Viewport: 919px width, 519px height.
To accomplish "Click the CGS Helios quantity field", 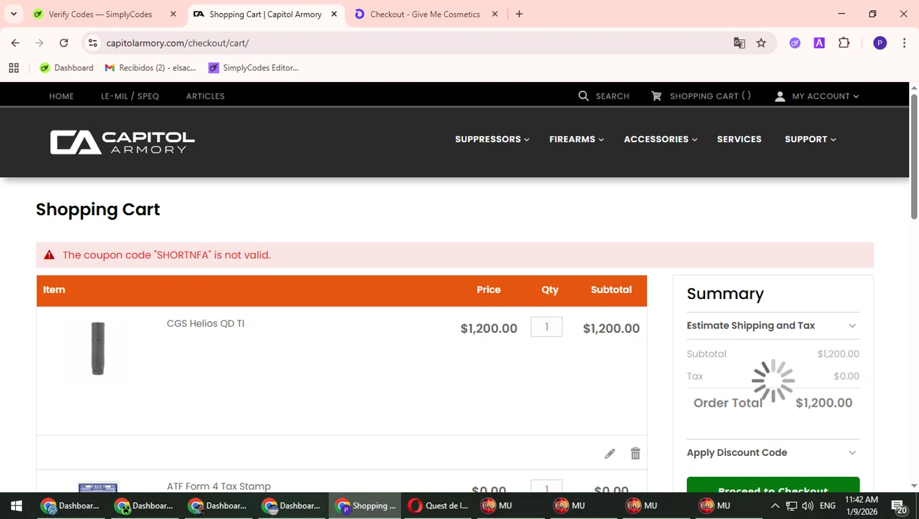I will (546, 327).
